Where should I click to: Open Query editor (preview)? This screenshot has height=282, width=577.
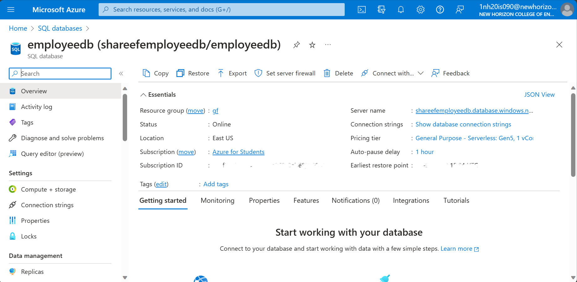pos(52,153)
